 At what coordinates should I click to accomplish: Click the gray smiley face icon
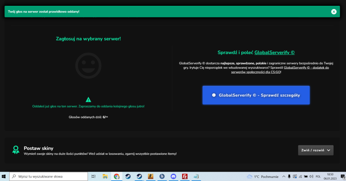pos(88,66)
